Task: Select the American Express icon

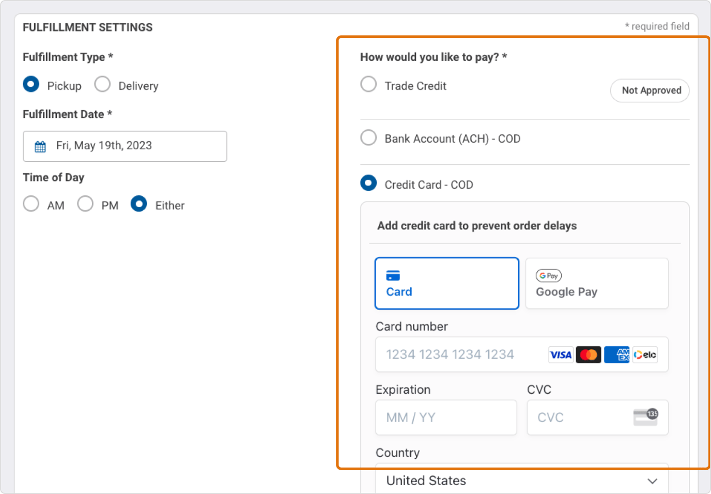Action: 616,354
